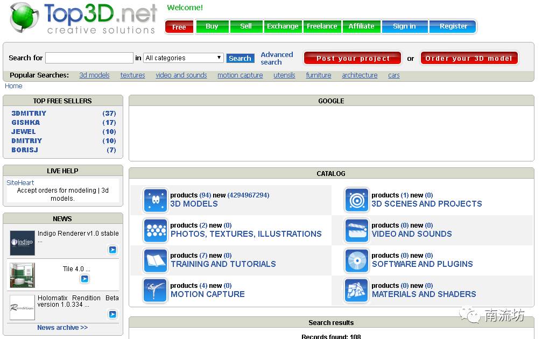Click arrow icon beside Indigo Renderer news

[x=112, y=250]
